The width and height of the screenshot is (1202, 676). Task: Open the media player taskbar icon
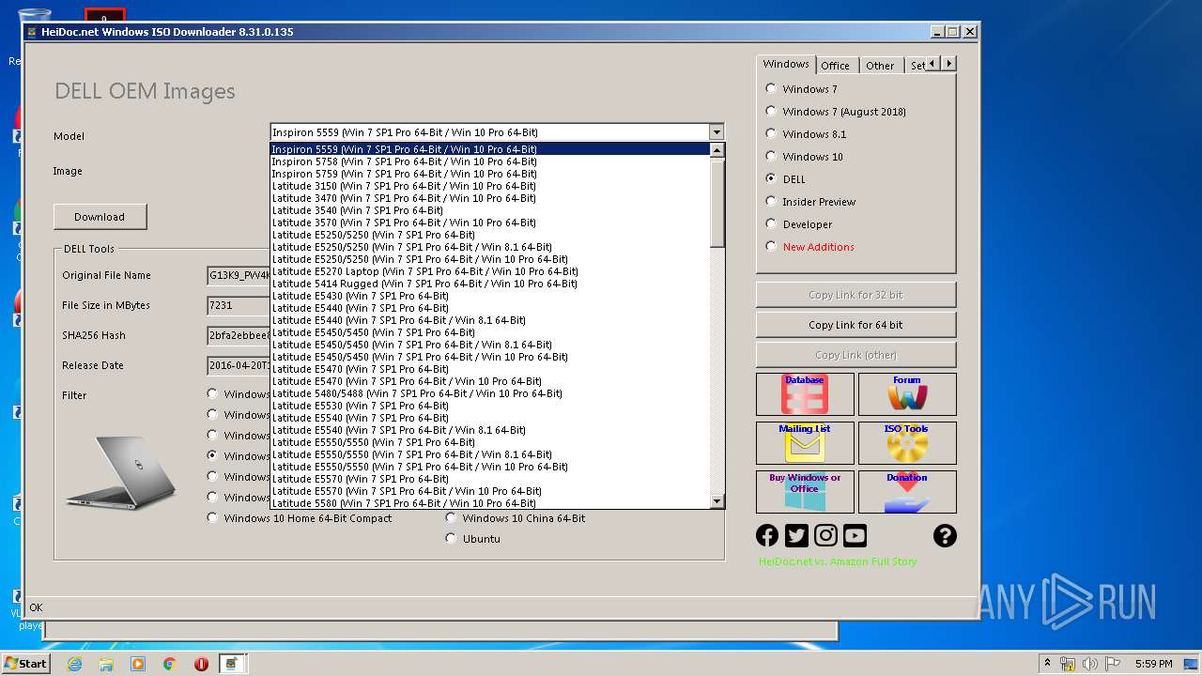coord(138,664)
